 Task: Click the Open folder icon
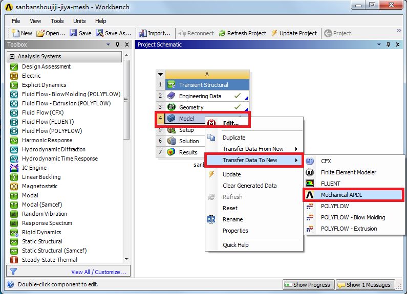pyautogui.click(x=40, y=33)
